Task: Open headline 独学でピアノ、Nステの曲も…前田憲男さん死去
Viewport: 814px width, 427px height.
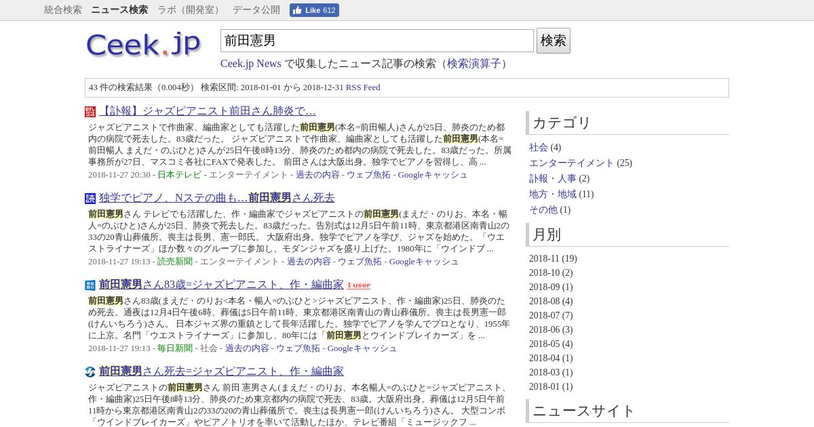Action: tap(217, 198)
